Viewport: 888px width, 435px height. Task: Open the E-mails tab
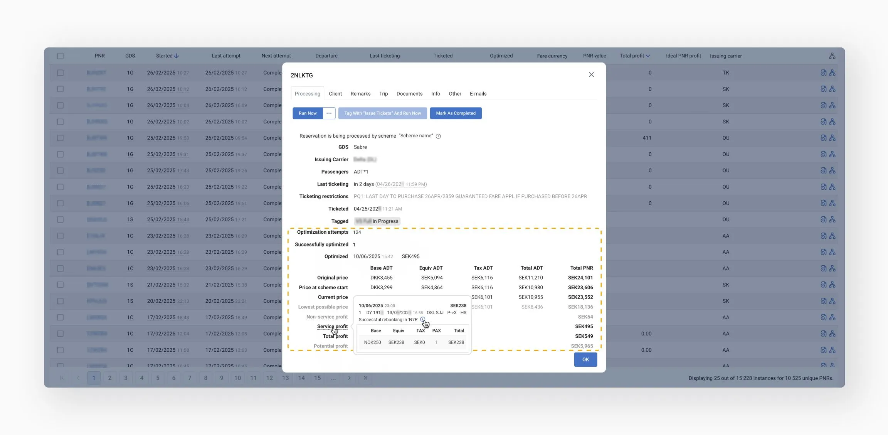pos(478,94)
